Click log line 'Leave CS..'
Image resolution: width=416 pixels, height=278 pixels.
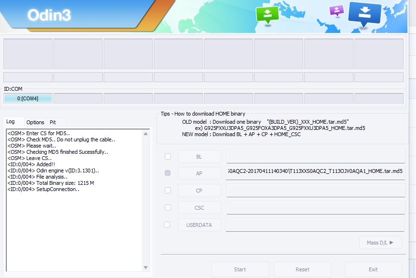(x=30, y=158)
